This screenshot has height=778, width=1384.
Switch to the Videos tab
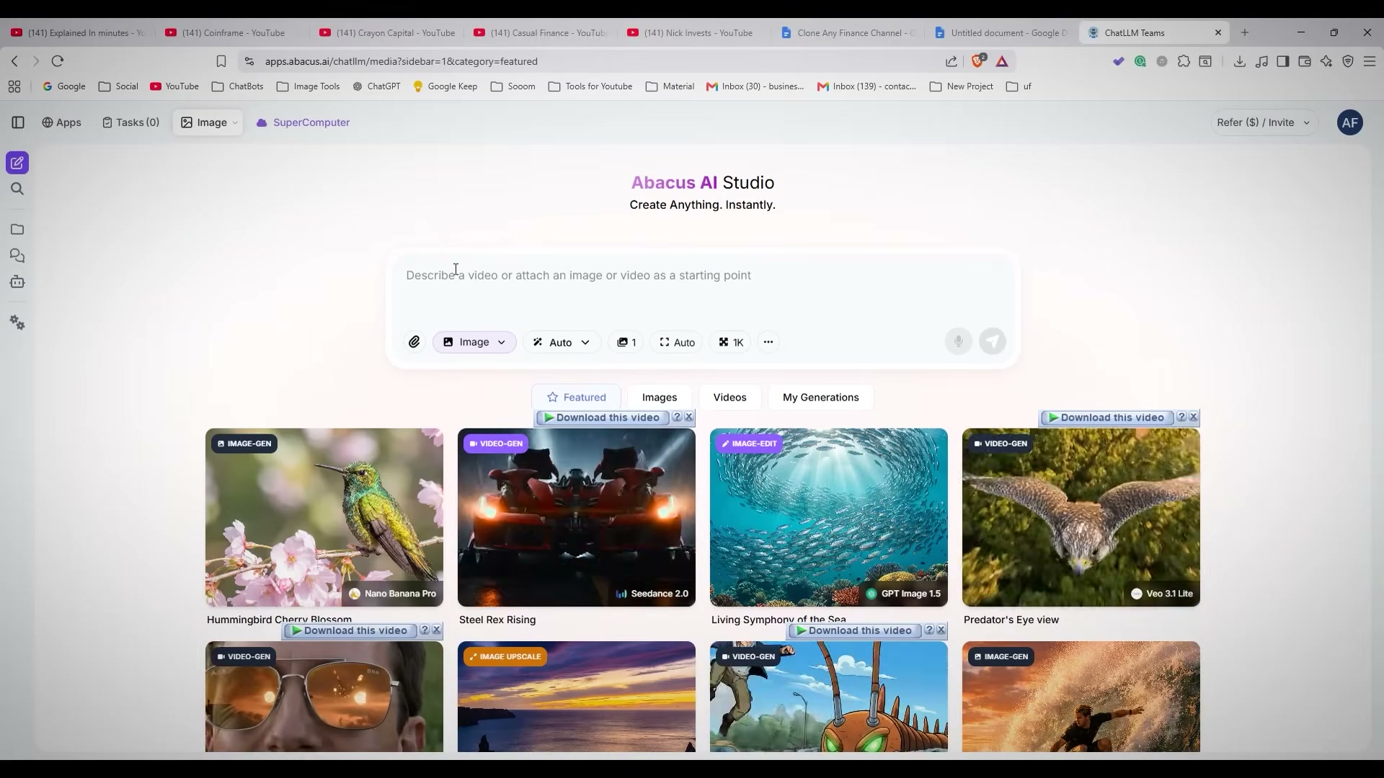pos(729,397)
